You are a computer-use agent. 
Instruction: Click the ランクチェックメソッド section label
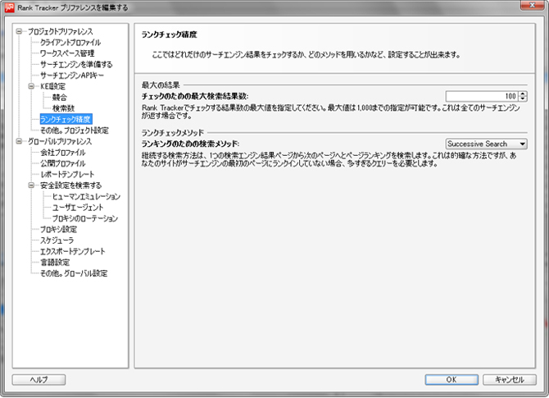click(x=173, y=133)
